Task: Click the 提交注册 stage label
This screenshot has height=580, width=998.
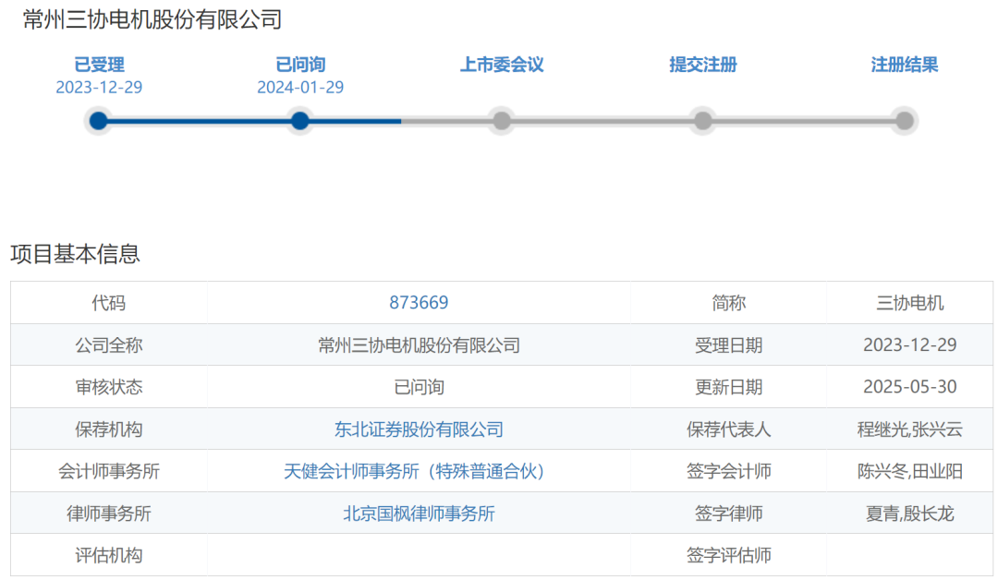Action: tap(702, 65)
